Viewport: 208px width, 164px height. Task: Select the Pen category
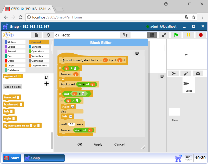(x=15, y=56)
